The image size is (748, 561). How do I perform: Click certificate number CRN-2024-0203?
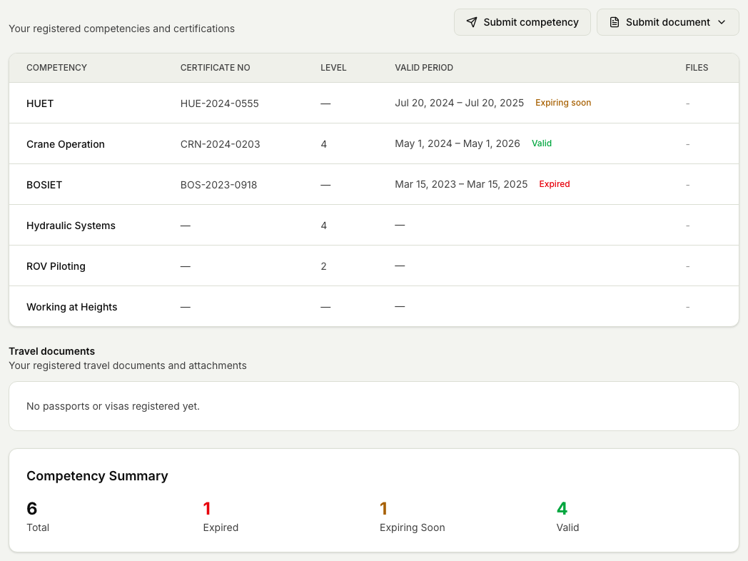point(220,144)
